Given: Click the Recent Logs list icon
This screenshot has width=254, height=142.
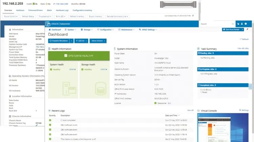Looking at the screenshot, I should click(x=49, y=111).
